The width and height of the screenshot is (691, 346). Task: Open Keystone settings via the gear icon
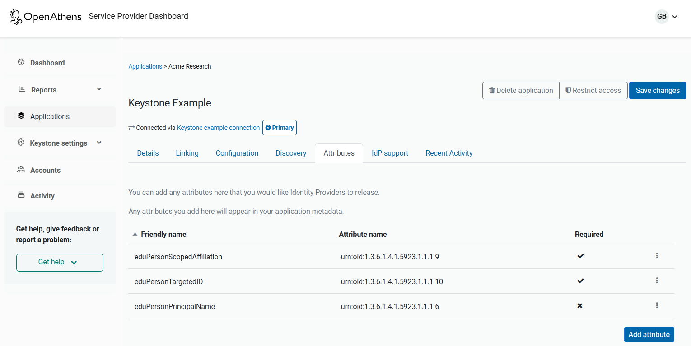click(21, 143)
